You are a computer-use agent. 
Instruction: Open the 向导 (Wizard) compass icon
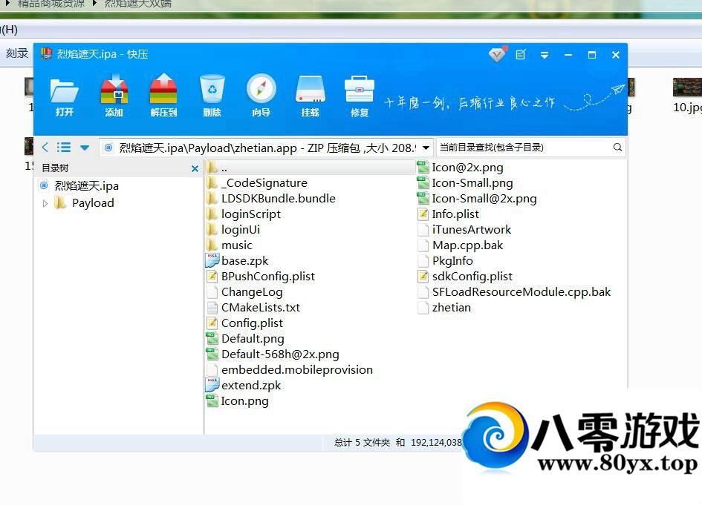click(261, 96)
